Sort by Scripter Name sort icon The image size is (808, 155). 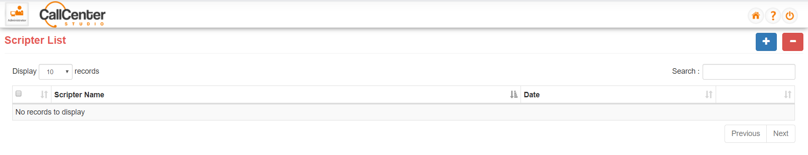coord(513,94)
